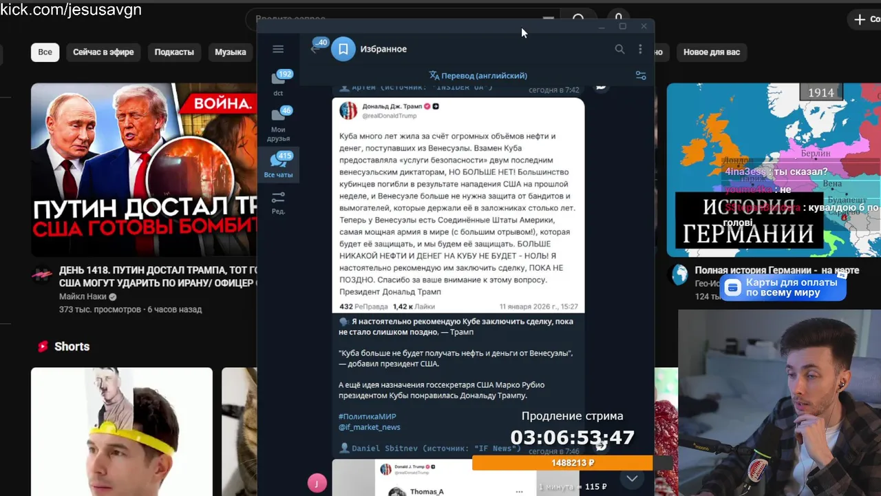This screenshot has height=496, width=881.
Task: Open translation settings beside the translate bar
Action: (x=641, y=76)
